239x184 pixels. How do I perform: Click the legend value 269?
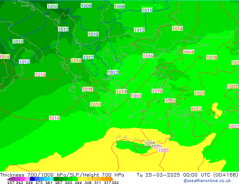tap(29, 182)
